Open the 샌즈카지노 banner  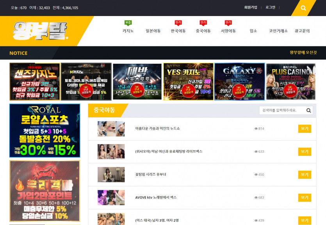34,82
